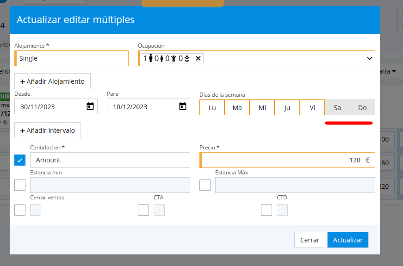Toggle the Mi weekday button

point(262,108)
